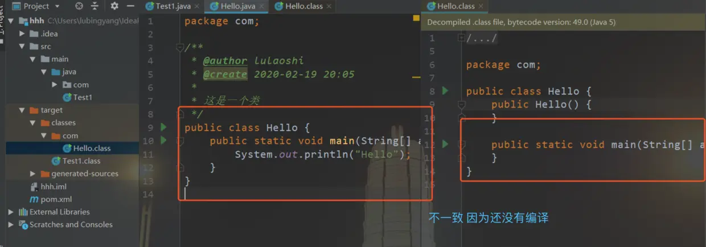Expand the .idea folder
This screenshot has height=247, width=706.
click(x=22, y=34)
